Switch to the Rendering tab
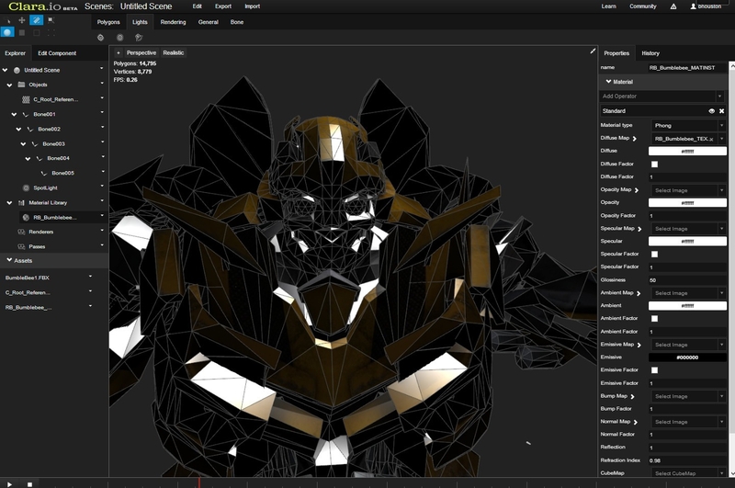 click(x=173, y=21)
